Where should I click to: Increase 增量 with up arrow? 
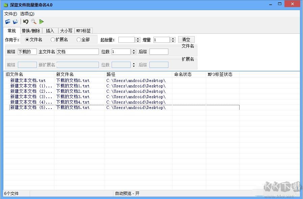(x=173, y=38)
